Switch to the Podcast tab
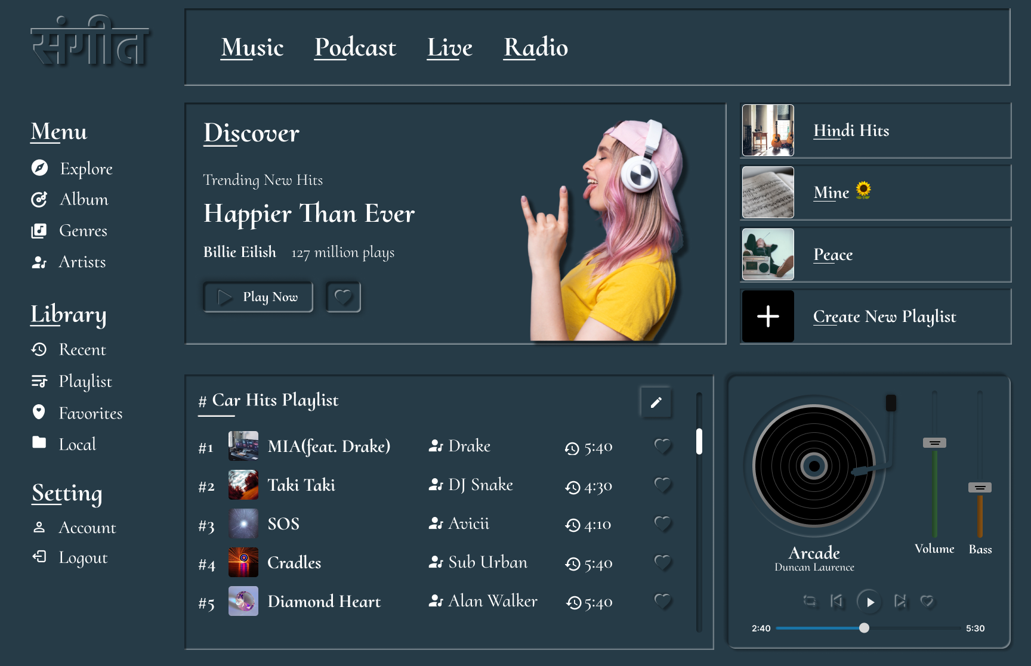The height and width of the screenshot is (666, 1031). (x=356, y=48)
